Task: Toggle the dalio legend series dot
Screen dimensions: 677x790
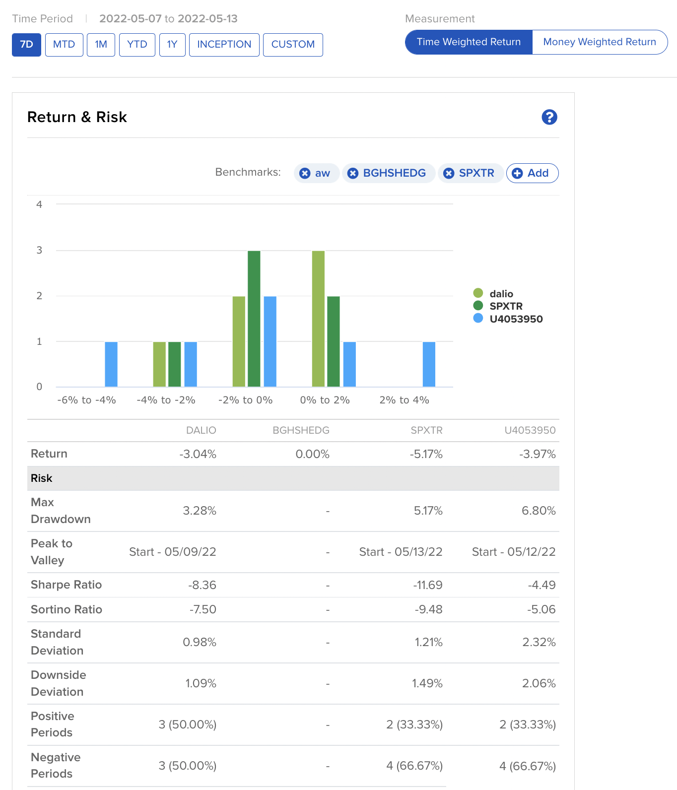Action: click(x=478, y=293)
